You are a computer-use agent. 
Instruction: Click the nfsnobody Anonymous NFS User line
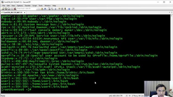[62, 39]
